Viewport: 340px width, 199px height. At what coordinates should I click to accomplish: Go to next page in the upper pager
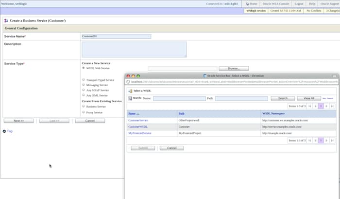click(326, 106)
